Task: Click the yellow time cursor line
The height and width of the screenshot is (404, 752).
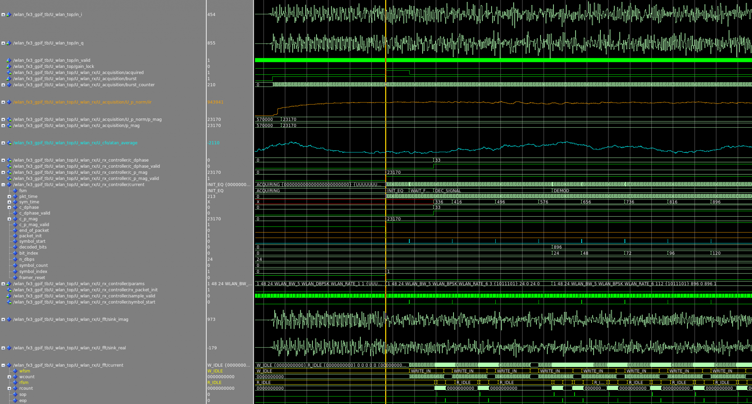Action: (x=386, y=110)
